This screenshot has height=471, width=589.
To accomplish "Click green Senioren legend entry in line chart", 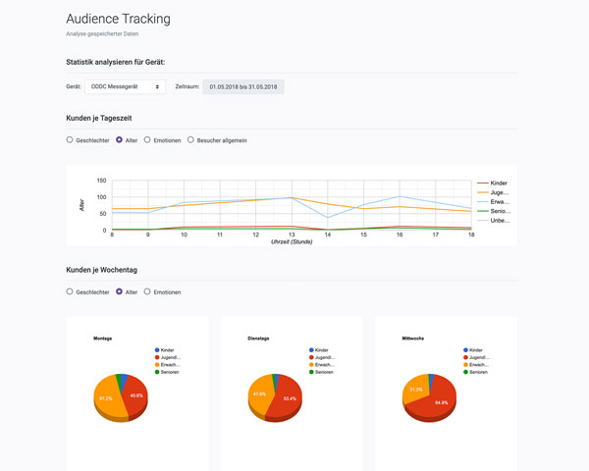I will (498, 212).
